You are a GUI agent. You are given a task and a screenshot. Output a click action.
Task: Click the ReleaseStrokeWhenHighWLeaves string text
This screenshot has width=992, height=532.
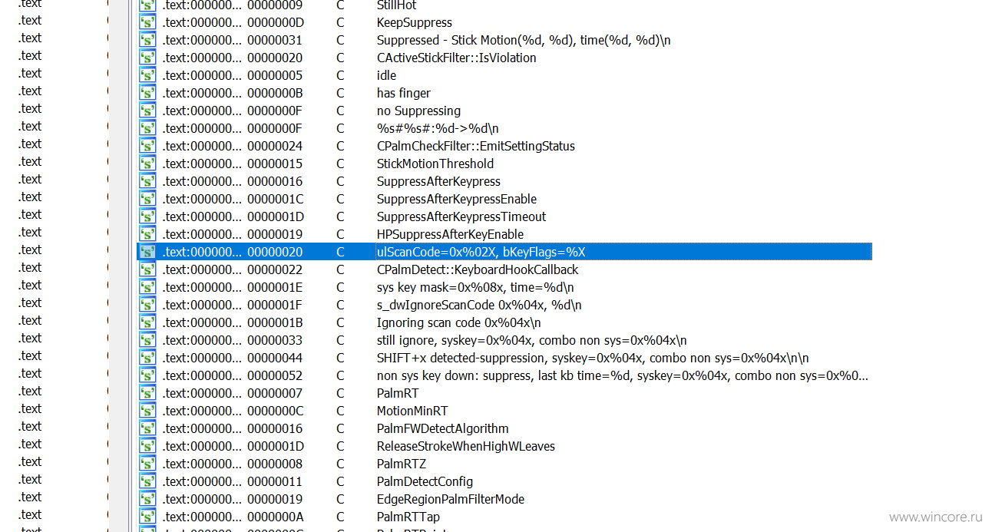point(465,446)
